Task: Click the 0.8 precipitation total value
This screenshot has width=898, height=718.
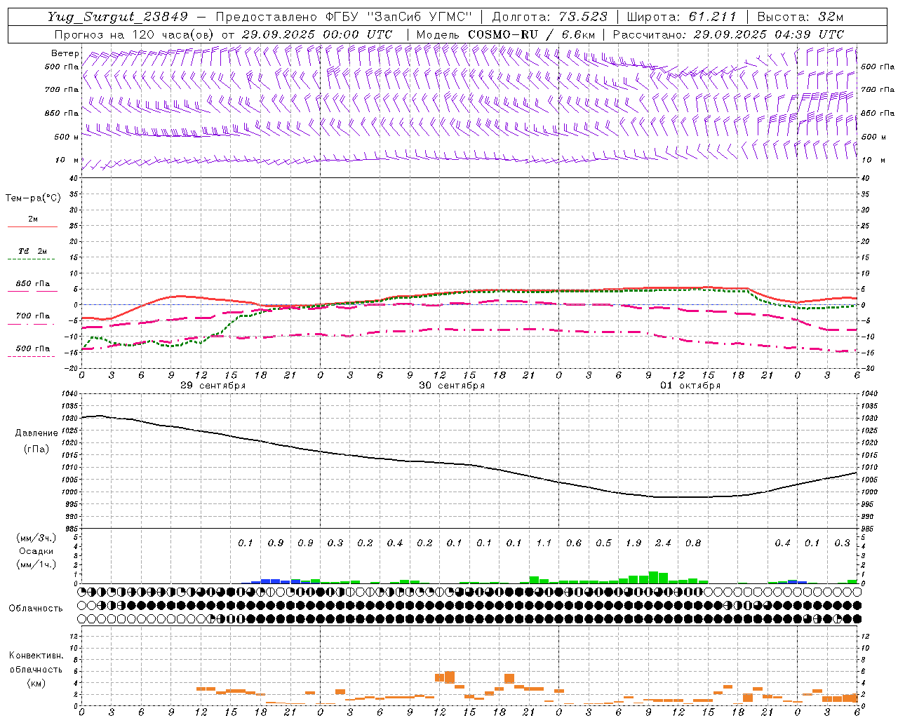Action: tap(693, 543)
